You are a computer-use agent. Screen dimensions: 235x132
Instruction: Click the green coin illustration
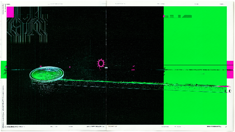coord(47,74)
